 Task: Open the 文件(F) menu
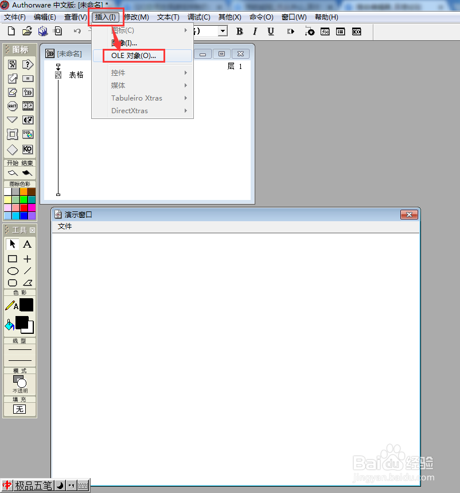(x=15, y=17)
